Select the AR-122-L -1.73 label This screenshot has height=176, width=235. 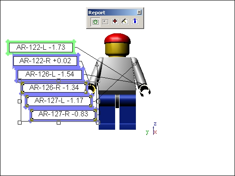[41, 48]
